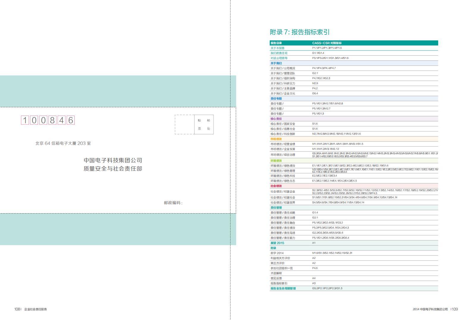The image size is (472, 320).
Task: Click "关于我们 / 主要品牌" row
Action: [x=354, y=89]
